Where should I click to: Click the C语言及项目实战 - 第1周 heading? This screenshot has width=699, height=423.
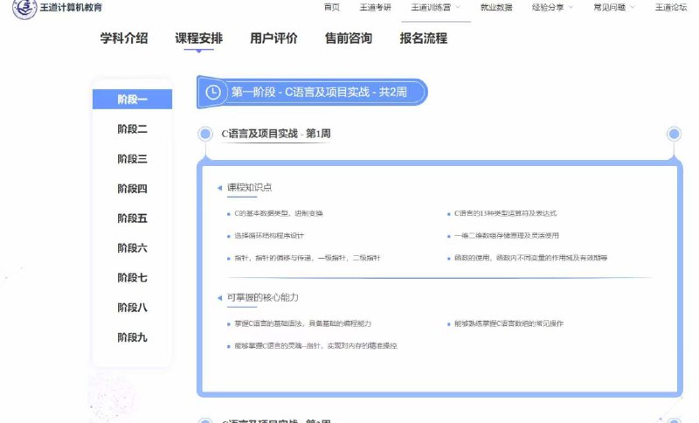276,134
